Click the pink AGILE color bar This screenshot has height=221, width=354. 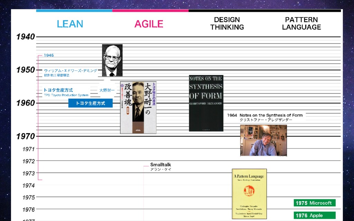[x=150, y=11]
